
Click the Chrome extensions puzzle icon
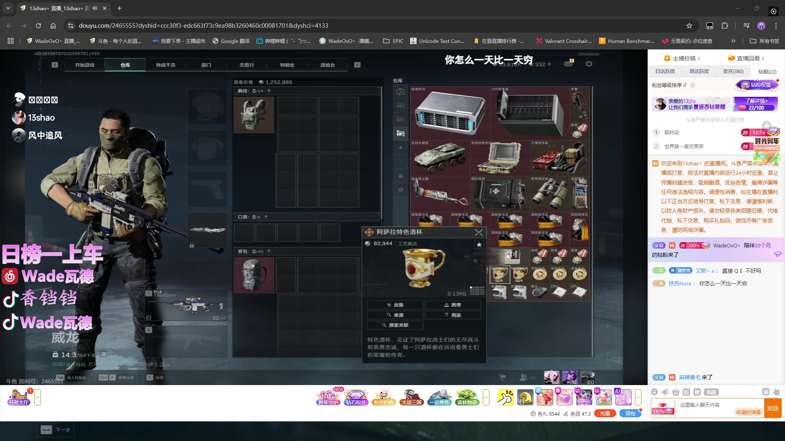click(x=725, y=26)
